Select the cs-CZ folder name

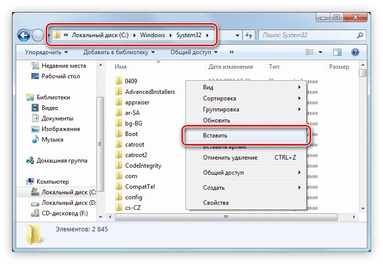(x=133, y=208)
